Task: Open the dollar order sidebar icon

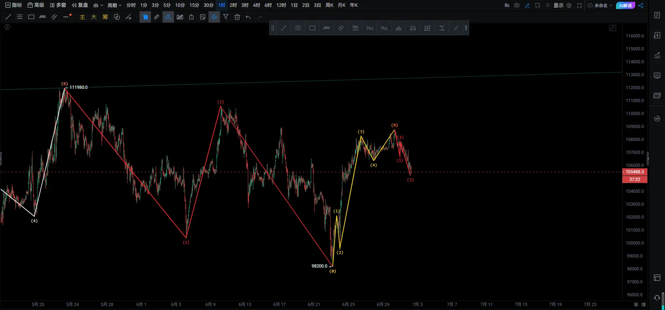Action: [657, 35]
